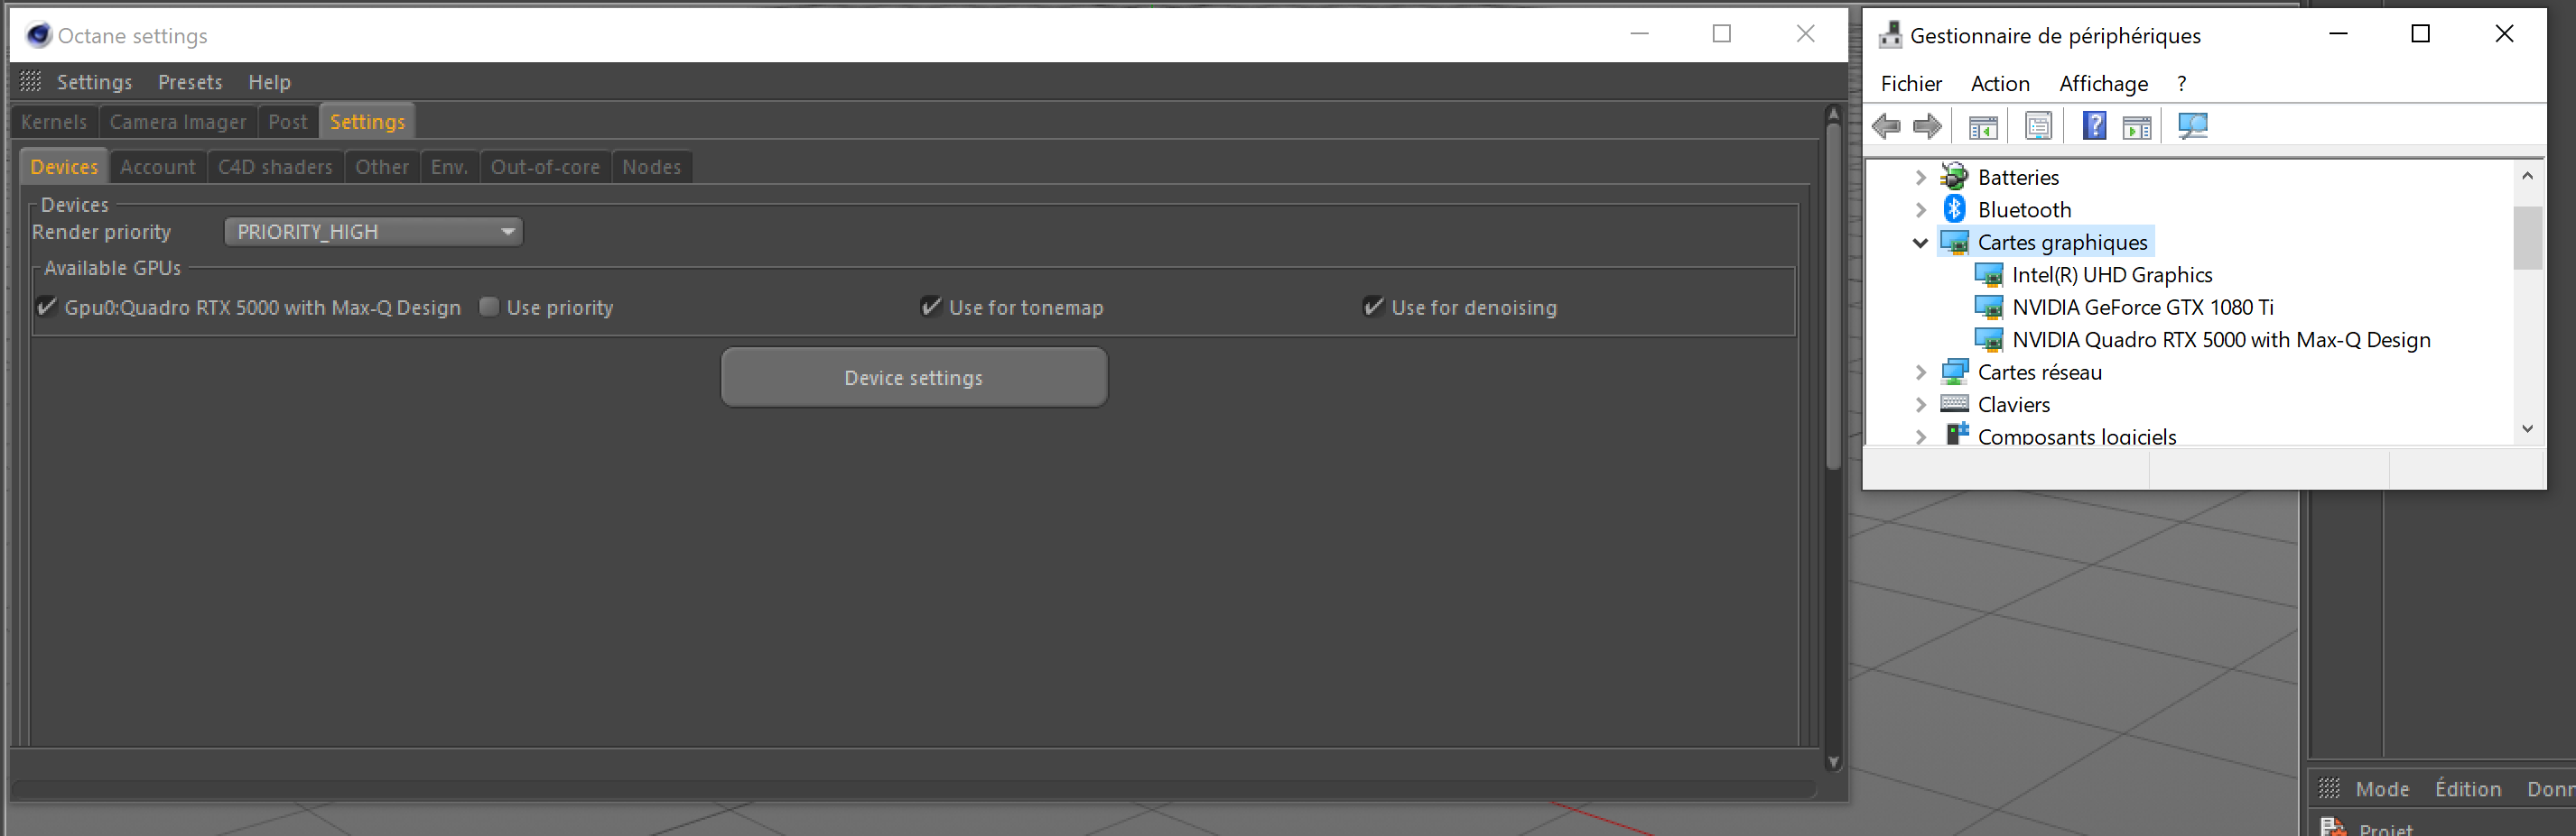Open the Help menu in Octane settings
Image resolution: width=2576 pixels, height=836 pixels.
269,82
